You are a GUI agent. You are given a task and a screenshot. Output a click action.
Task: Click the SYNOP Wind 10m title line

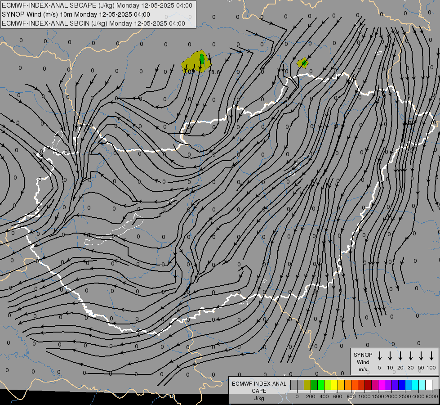76,14
